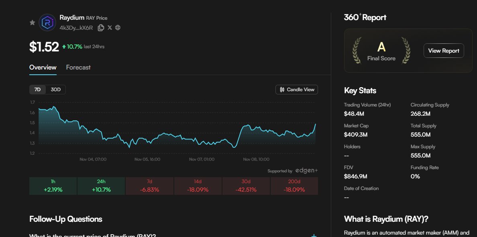Star Raydium as a favorite
This screenshot has height=237, width=477.
click(x=33, y=22)
